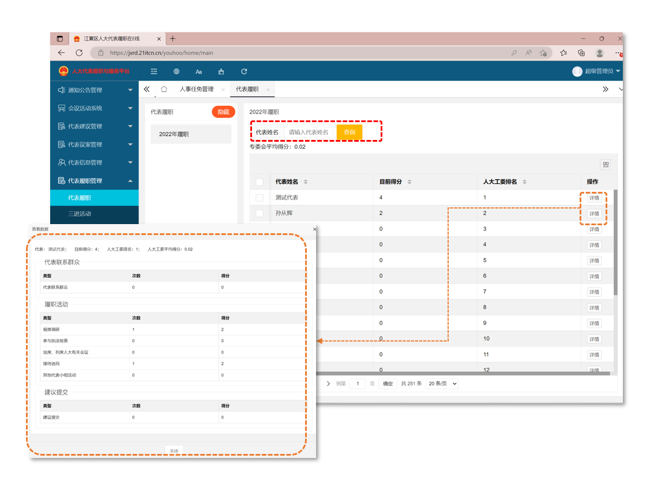The image size is (654, 481).
Task: Switch to the 人事任免管理 tab
Action: click(x=196, y=89)
